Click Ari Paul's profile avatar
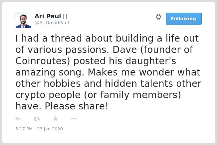 point(23,20)
